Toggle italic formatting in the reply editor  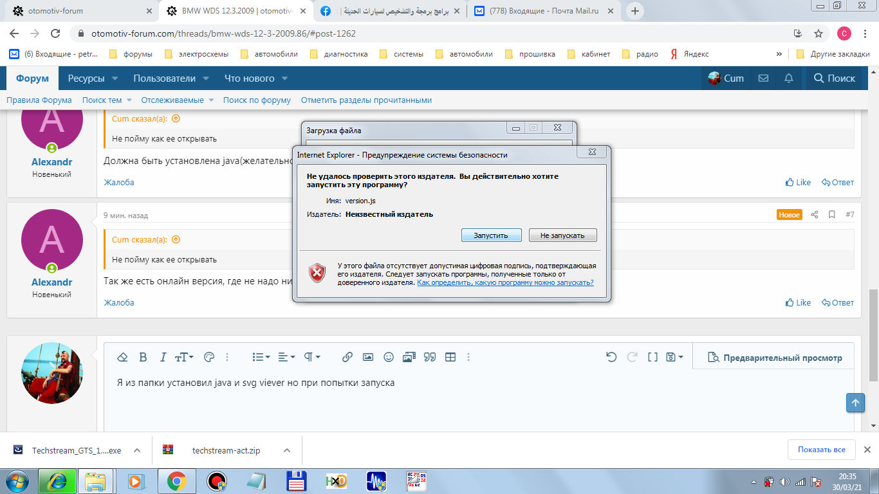coord(163,357)
